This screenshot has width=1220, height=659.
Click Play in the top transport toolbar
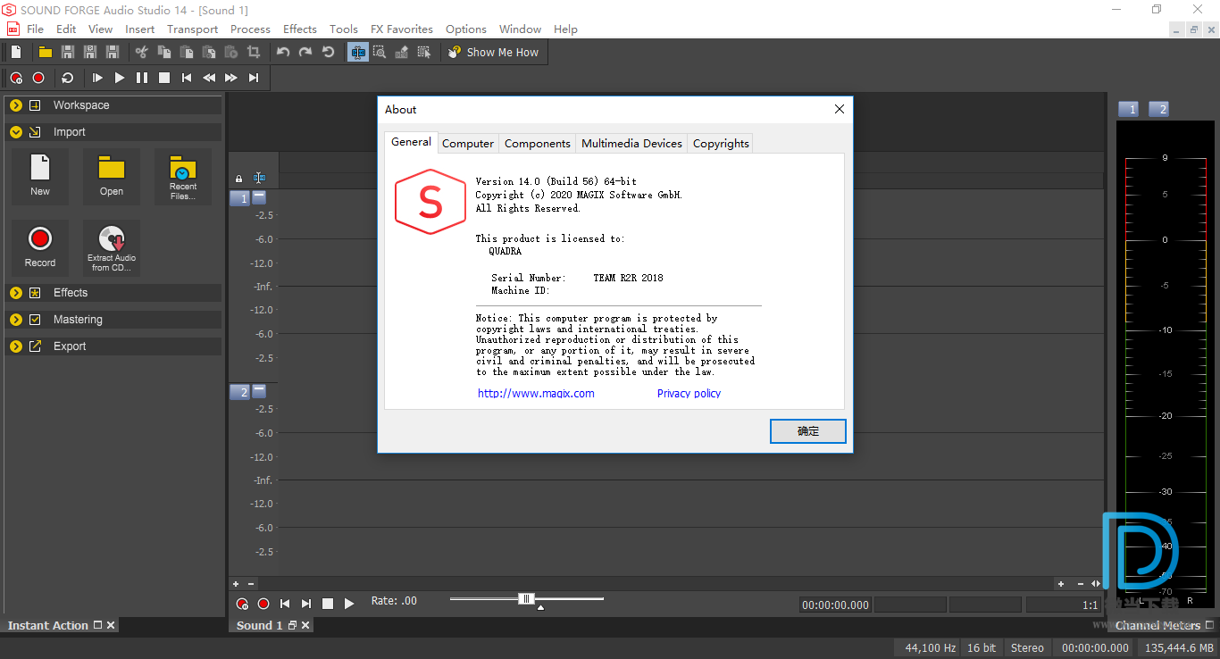coord(120,78)
